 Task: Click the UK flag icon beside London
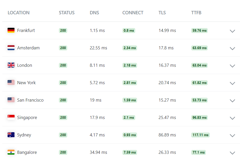11,65
